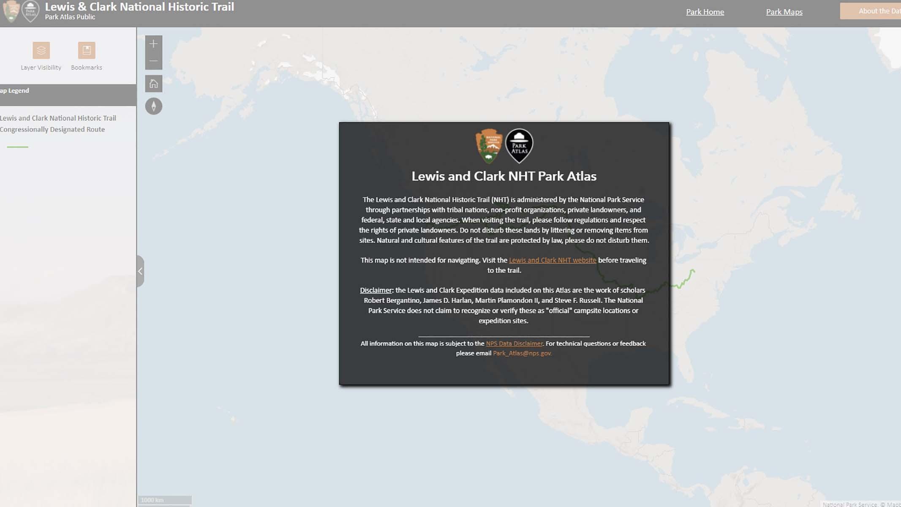The width and height of the screenshot is (901, 507).
Task: Open the Lewis and Clark NHT website link
Action: coord(553,260)
